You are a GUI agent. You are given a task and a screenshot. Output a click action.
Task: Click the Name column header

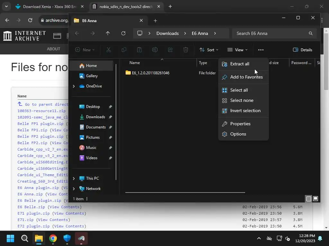coord(135,63)
